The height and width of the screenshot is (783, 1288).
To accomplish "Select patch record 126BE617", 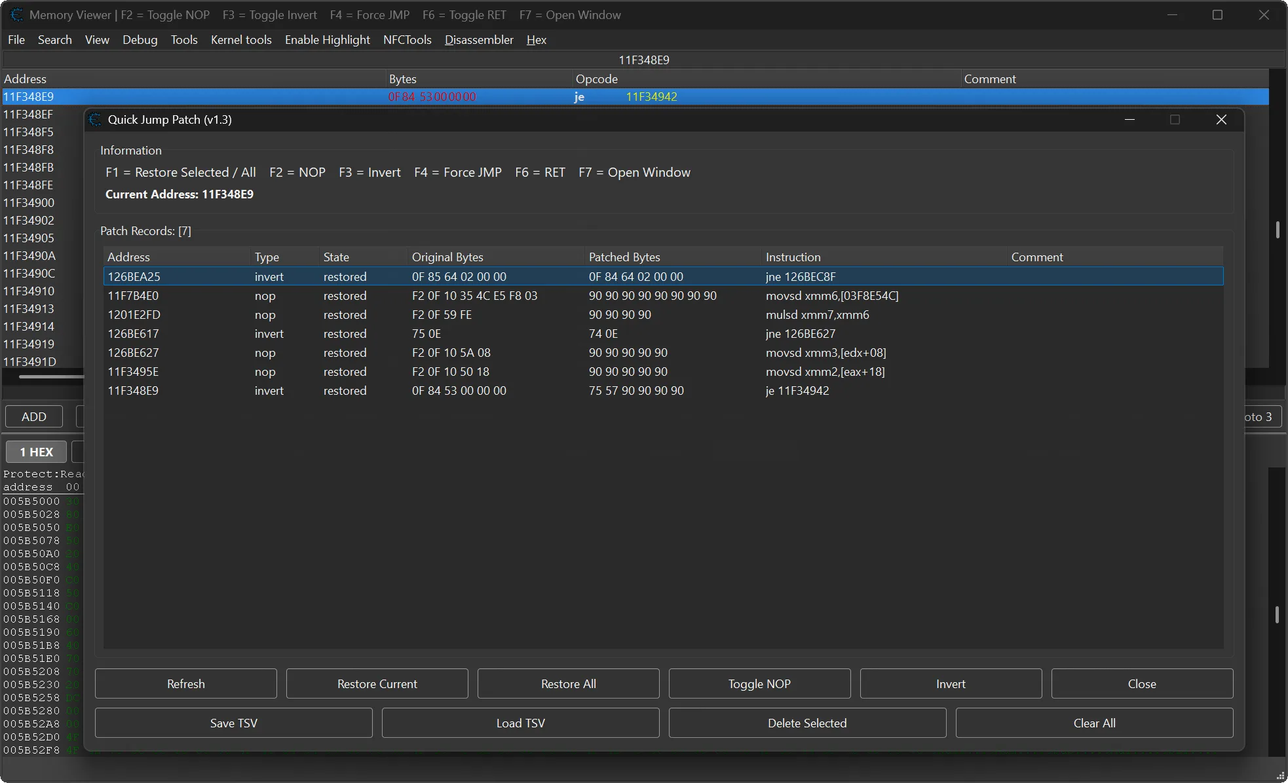I will (663, 333).
